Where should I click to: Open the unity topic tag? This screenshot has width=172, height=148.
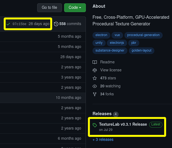click(x=99, y=43)
